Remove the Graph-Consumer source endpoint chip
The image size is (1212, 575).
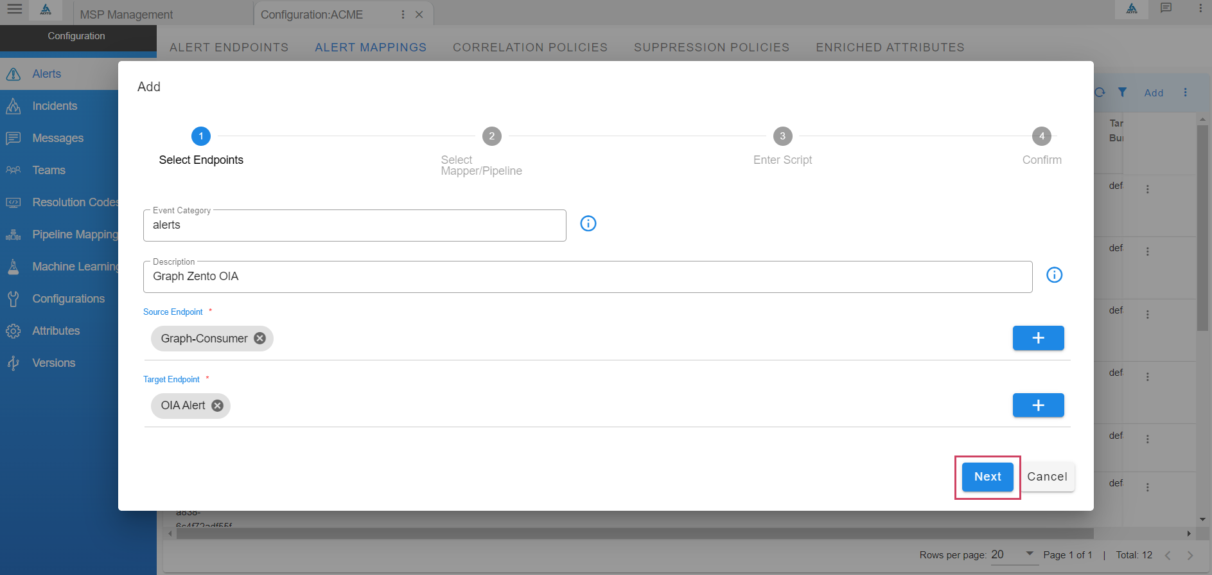click(259, 339)
